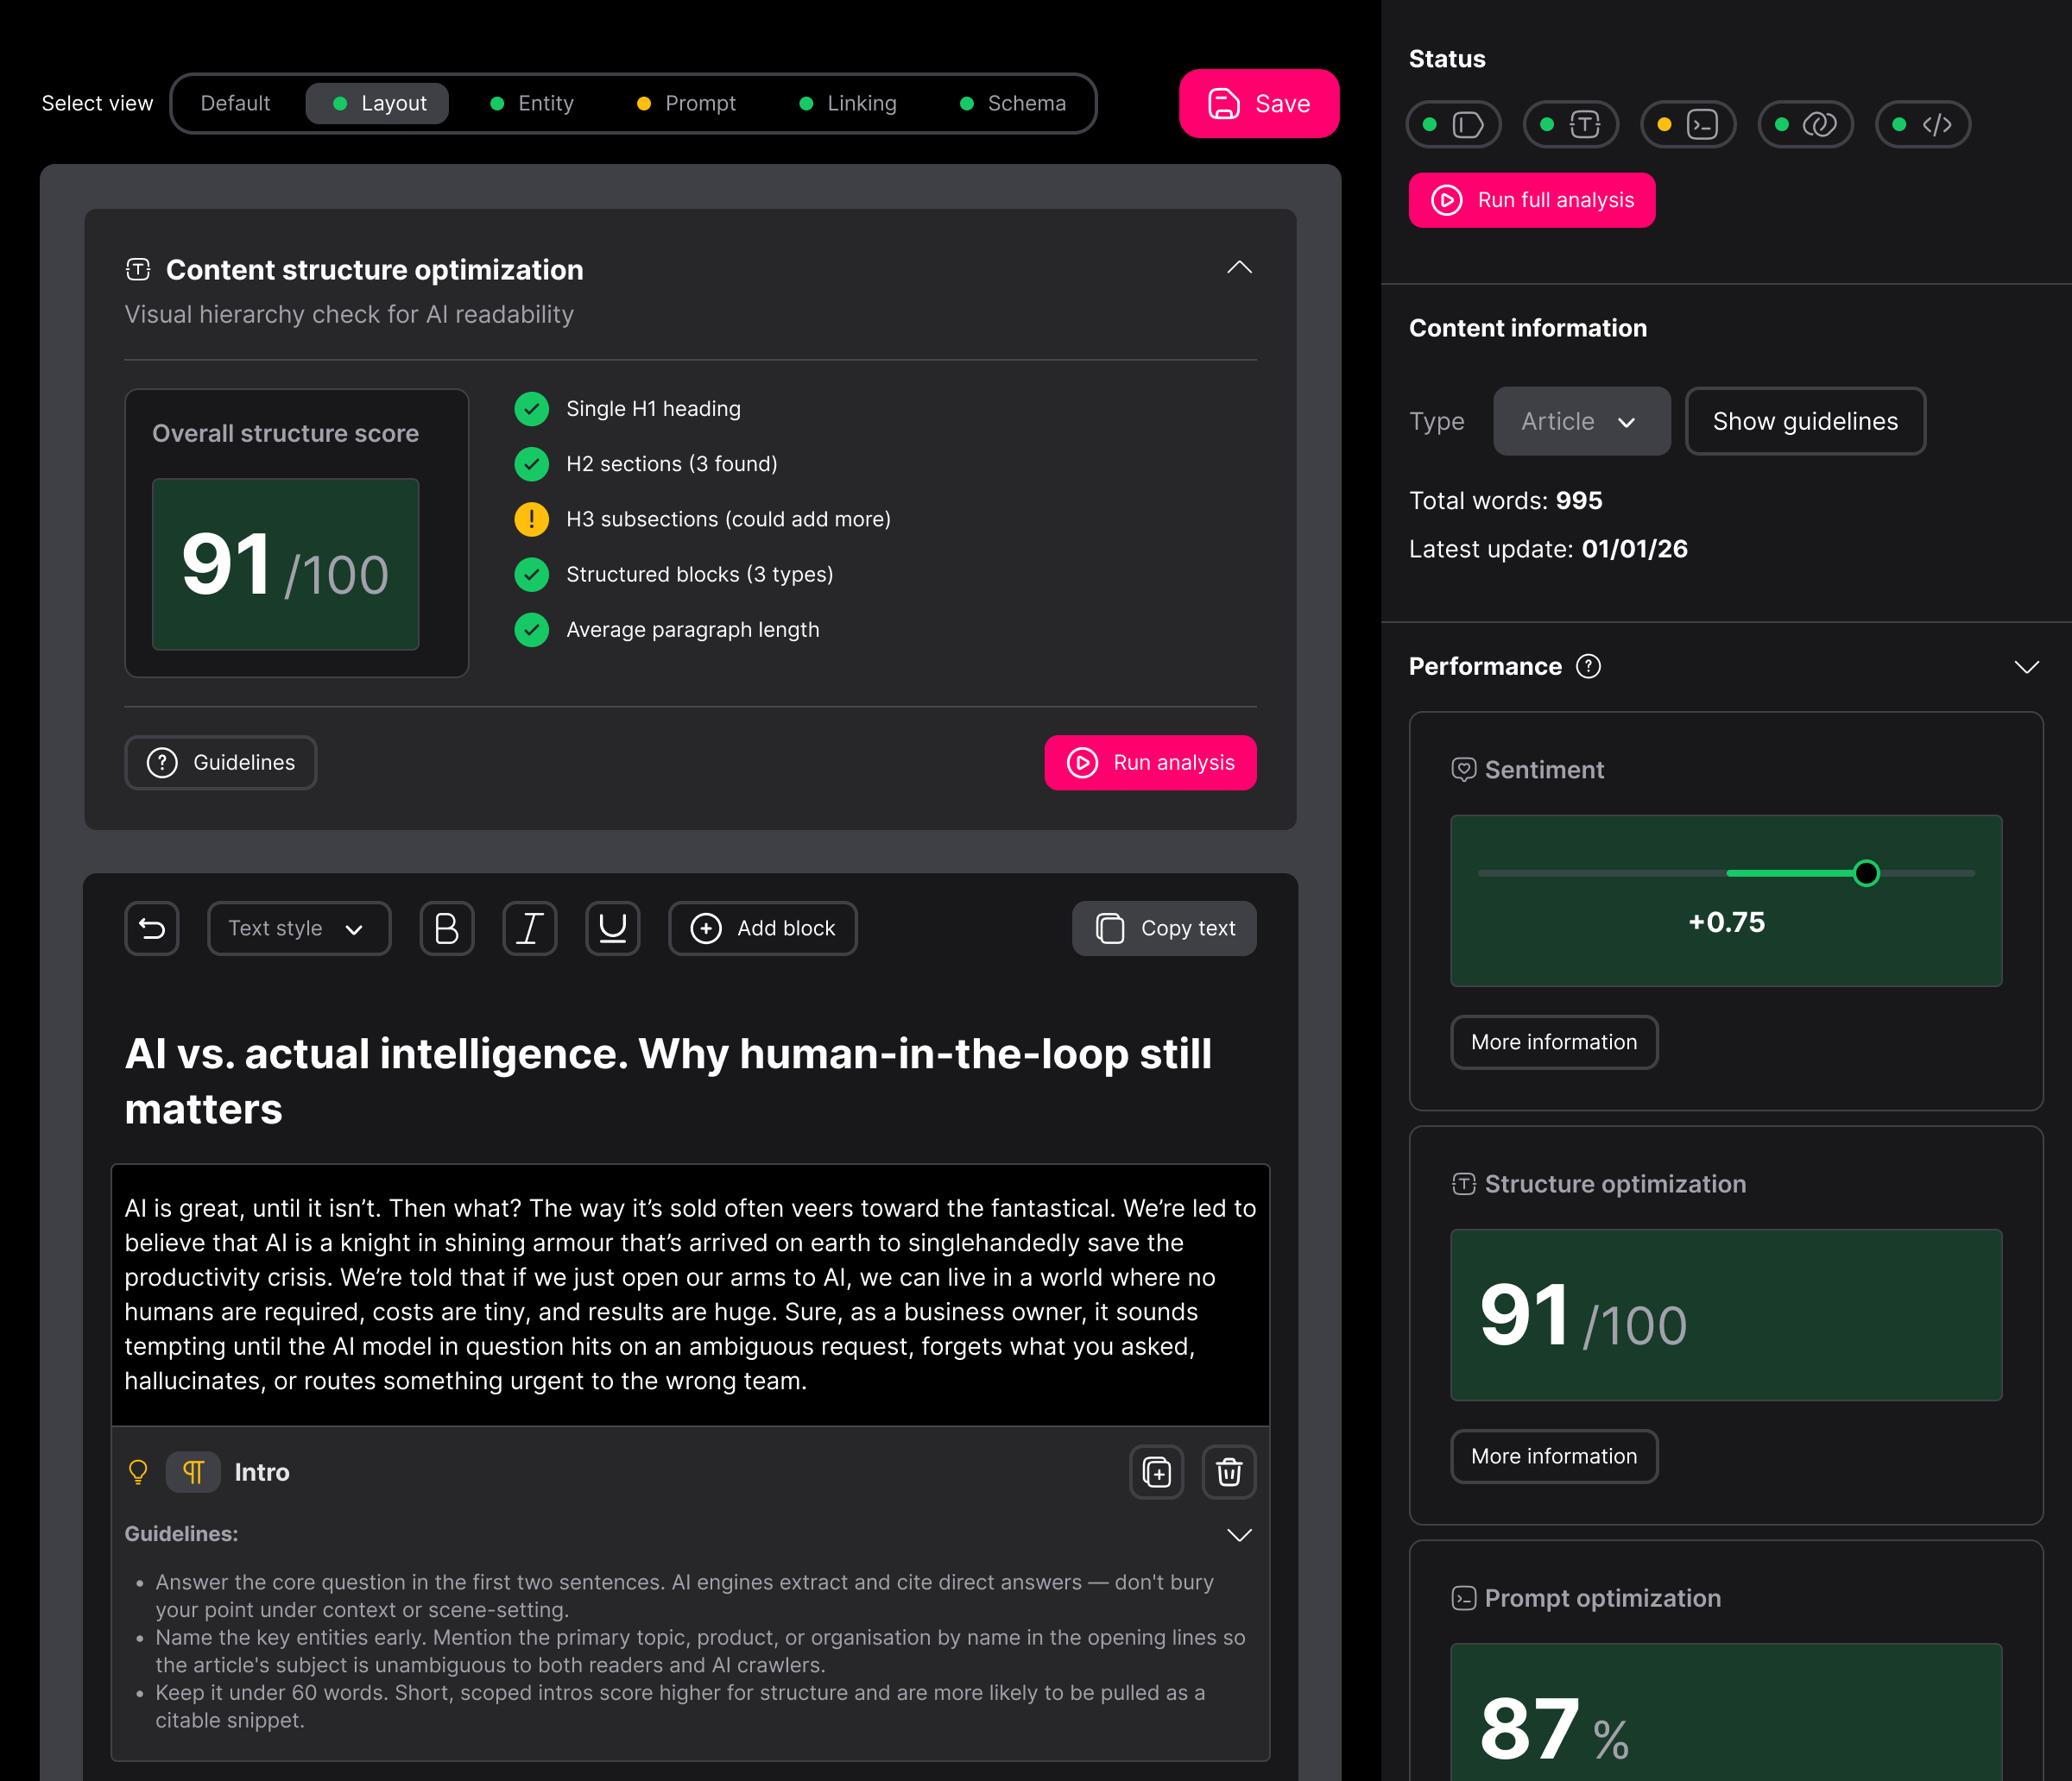Collapse the Performance section chevron

click(2027, 667)
